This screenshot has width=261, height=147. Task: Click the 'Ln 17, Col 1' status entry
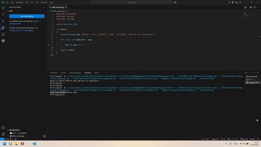click(x=205, y=139)
